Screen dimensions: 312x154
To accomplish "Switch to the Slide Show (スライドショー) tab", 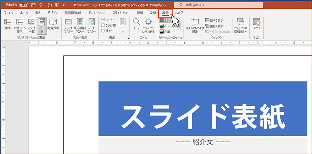I will [x=121, y=13].
